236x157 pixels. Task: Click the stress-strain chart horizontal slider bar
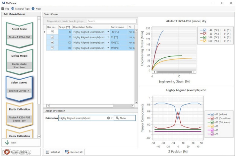pyautogui.click(x=174, y=72)
